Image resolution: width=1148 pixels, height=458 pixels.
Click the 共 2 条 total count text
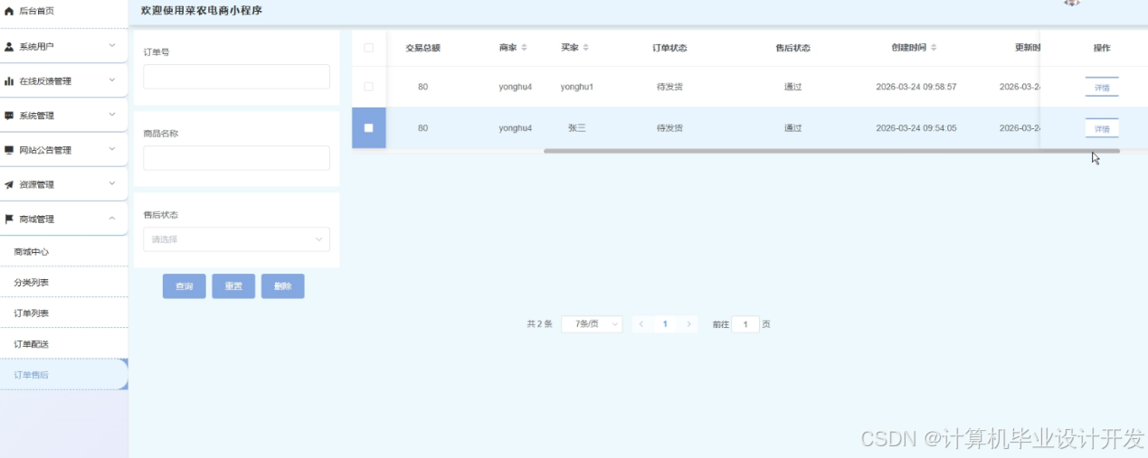click(539, 323)
